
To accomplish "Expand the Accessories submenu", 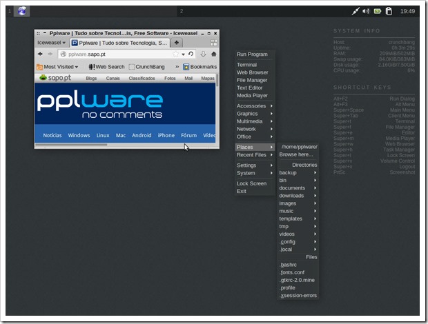I will click(255, 105).
